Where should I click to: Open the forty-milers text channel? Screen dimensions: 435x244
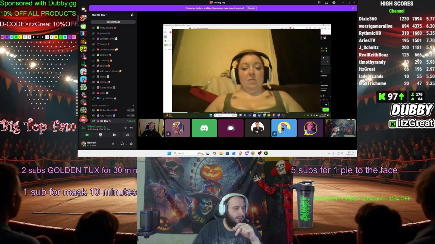pos(113,28)
